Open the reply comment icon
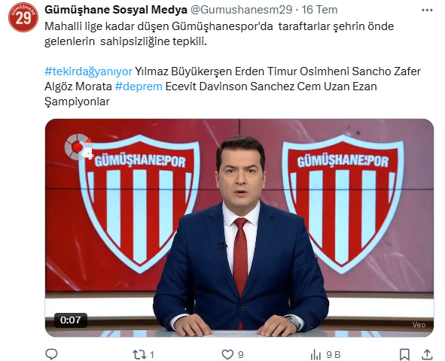Image resolution: width=445 pixels, height=361 pixels. [x=51, y=354]
